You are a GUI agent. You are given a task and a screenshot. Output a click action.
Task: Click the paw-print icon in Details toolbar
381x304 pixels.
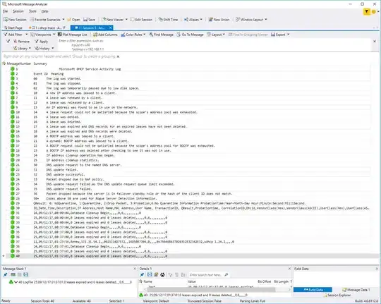pyautogui.click(x=162, y=275)
